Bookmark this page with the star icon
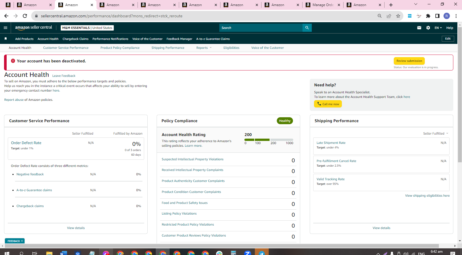 tap(398, 16)
